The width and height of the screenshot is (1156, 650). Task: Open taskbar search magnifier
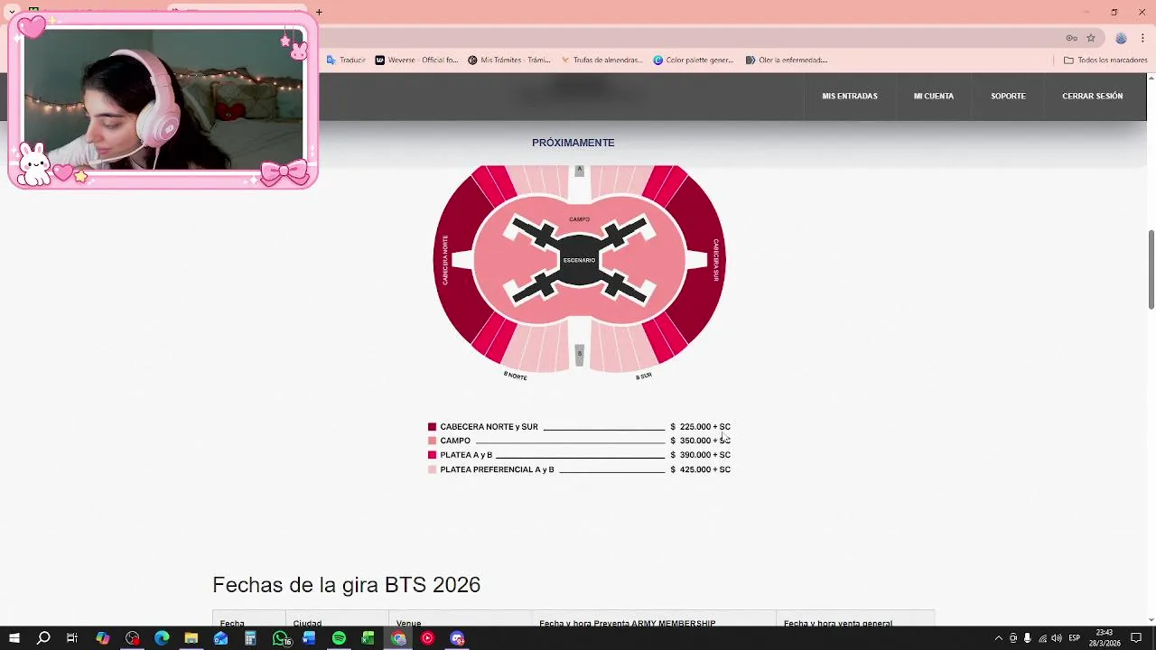[43, 638]
